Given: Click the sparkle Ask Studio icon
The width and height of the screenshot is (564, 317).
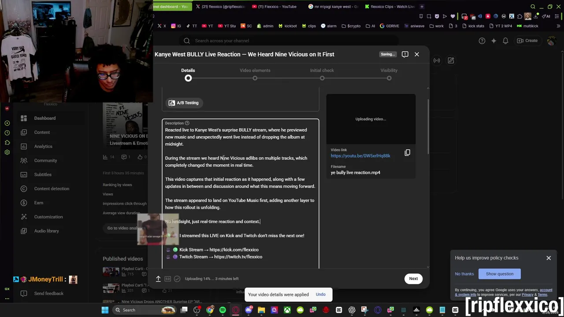Looking at the screenshot, I should click(x=493, y=41).
